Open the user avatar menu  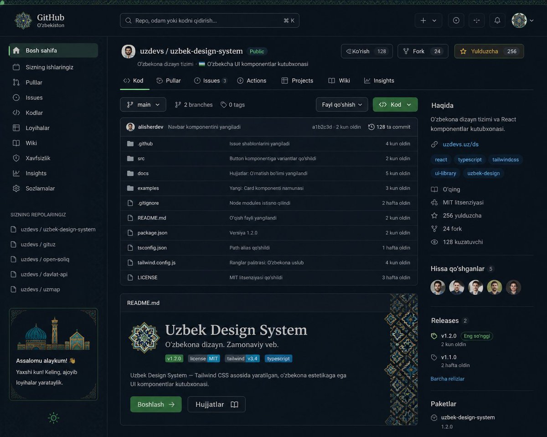522,20
